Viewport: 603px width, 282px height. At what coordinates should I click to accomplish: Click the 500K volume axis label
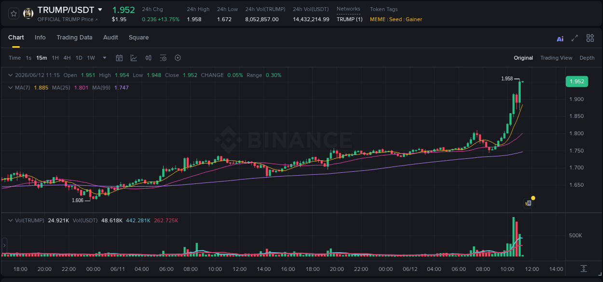576,235
